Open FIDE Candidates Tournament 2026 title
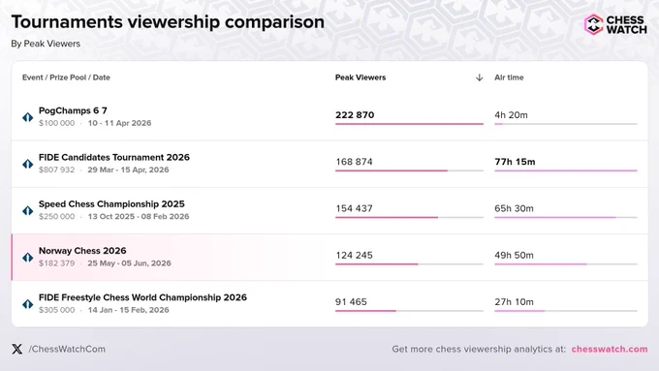The height and width of the screenshot is (371, 659). pos(114,157)
